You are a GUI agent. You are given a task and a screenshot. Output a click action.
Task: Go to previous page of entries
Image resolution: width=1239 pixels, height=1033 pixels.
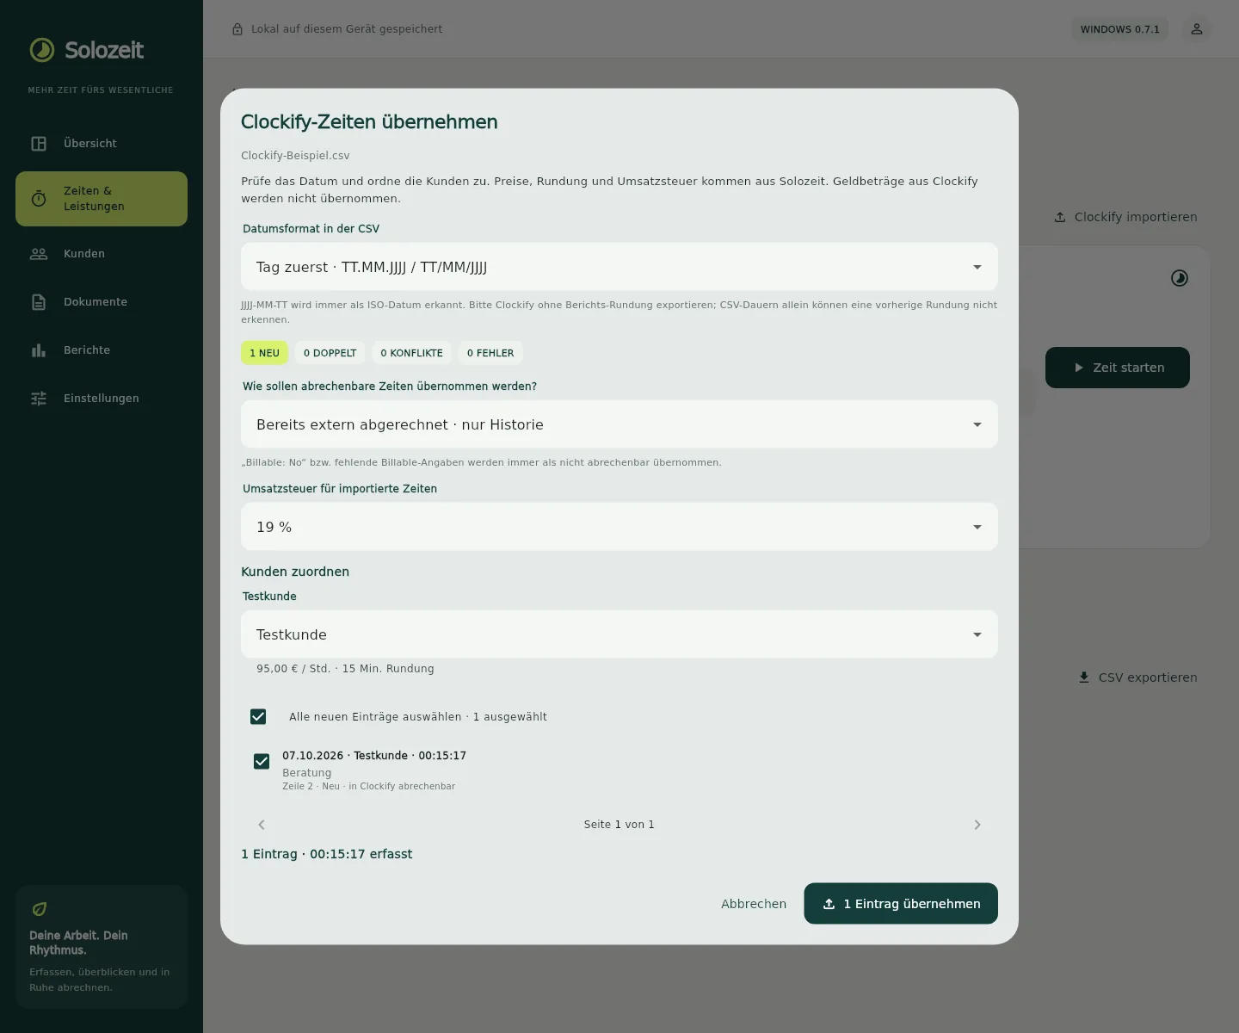(x=262, y=825)
